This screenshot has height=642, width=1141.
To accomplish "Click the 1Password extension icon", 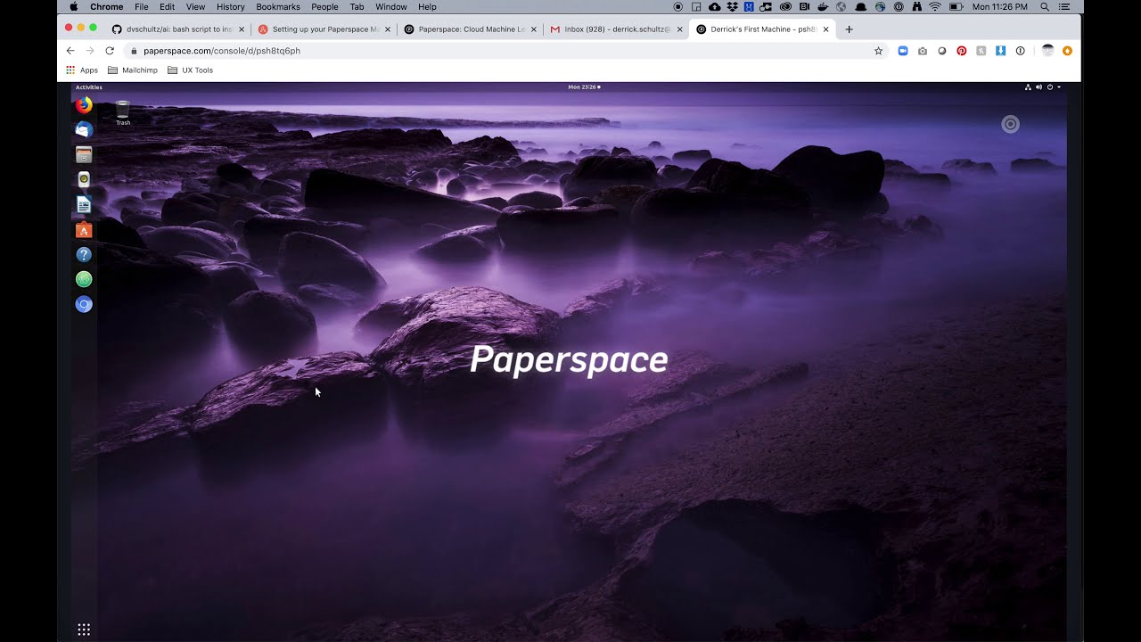I will click(1021, 51).
